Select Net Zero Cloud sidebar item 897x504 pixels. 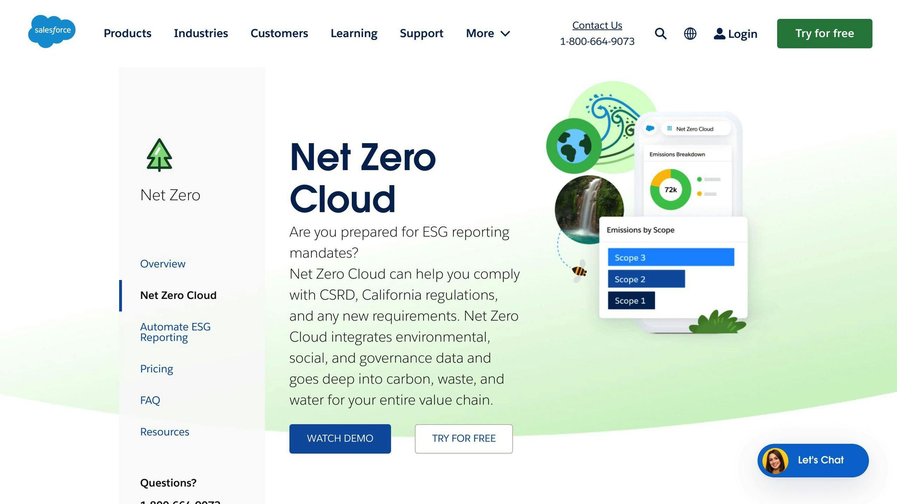[178, 295]
